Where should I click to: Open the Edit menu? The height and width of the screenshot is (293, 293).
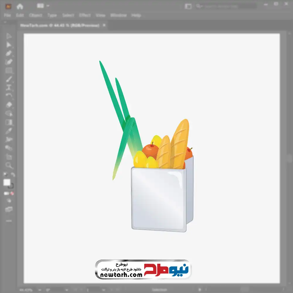20,15
